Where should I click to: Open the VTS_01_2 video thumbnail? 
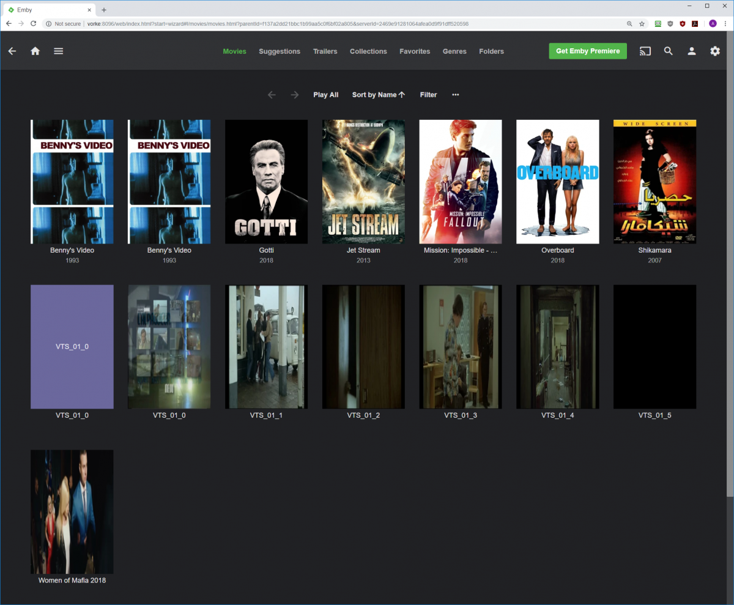coord(363,347)
